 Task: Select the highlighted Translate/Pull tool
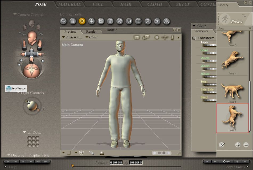[x=82, y=21]
